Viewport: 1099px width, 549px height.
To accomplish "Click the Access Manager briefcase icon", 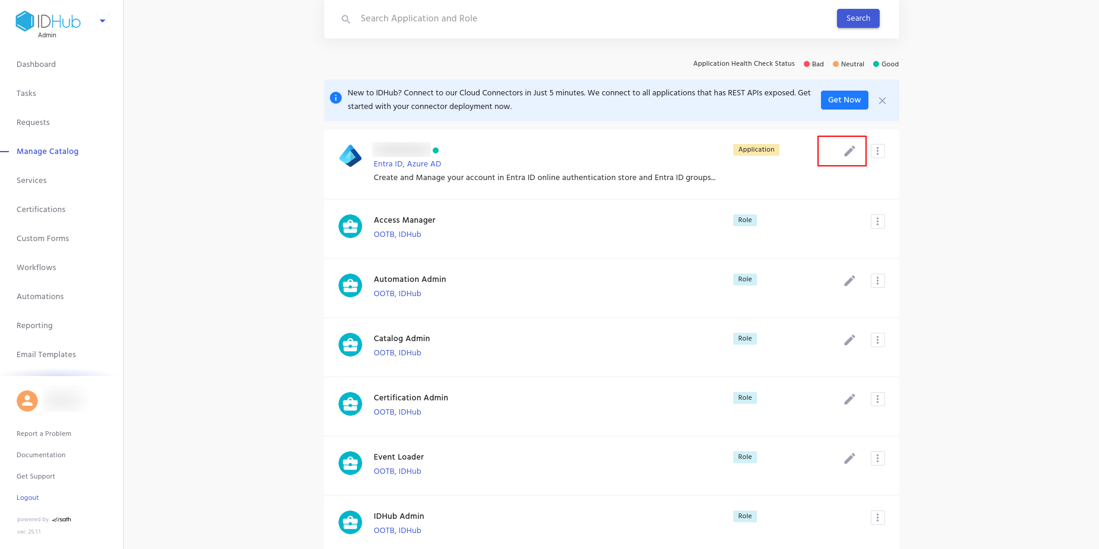I will (350, 226).
